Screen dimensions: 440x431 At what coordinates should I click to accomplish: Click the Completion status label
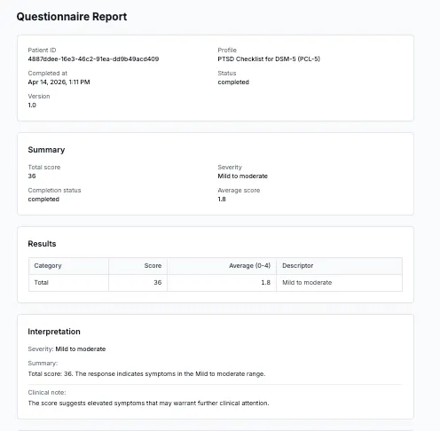(x=54, y=190)
